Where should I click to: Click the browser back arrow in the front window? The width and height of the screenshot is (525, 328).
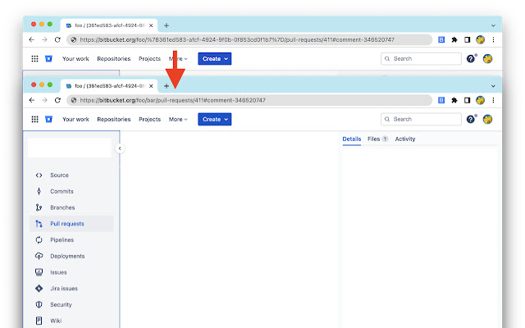[x=32, y=100]
